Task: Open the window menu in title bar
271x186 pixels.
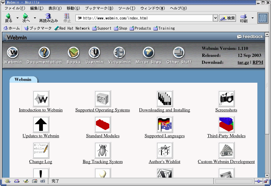Action: pyautogui.click(x=3, y=2)
